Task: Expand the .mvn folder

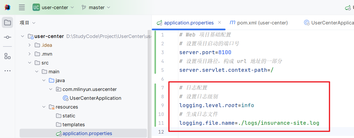Action: pyautogui.click(x=29, y=54)
